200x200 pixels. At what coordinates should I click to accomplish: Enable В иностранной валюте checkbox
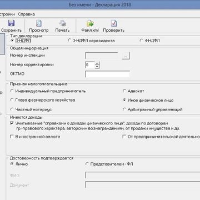12,137
